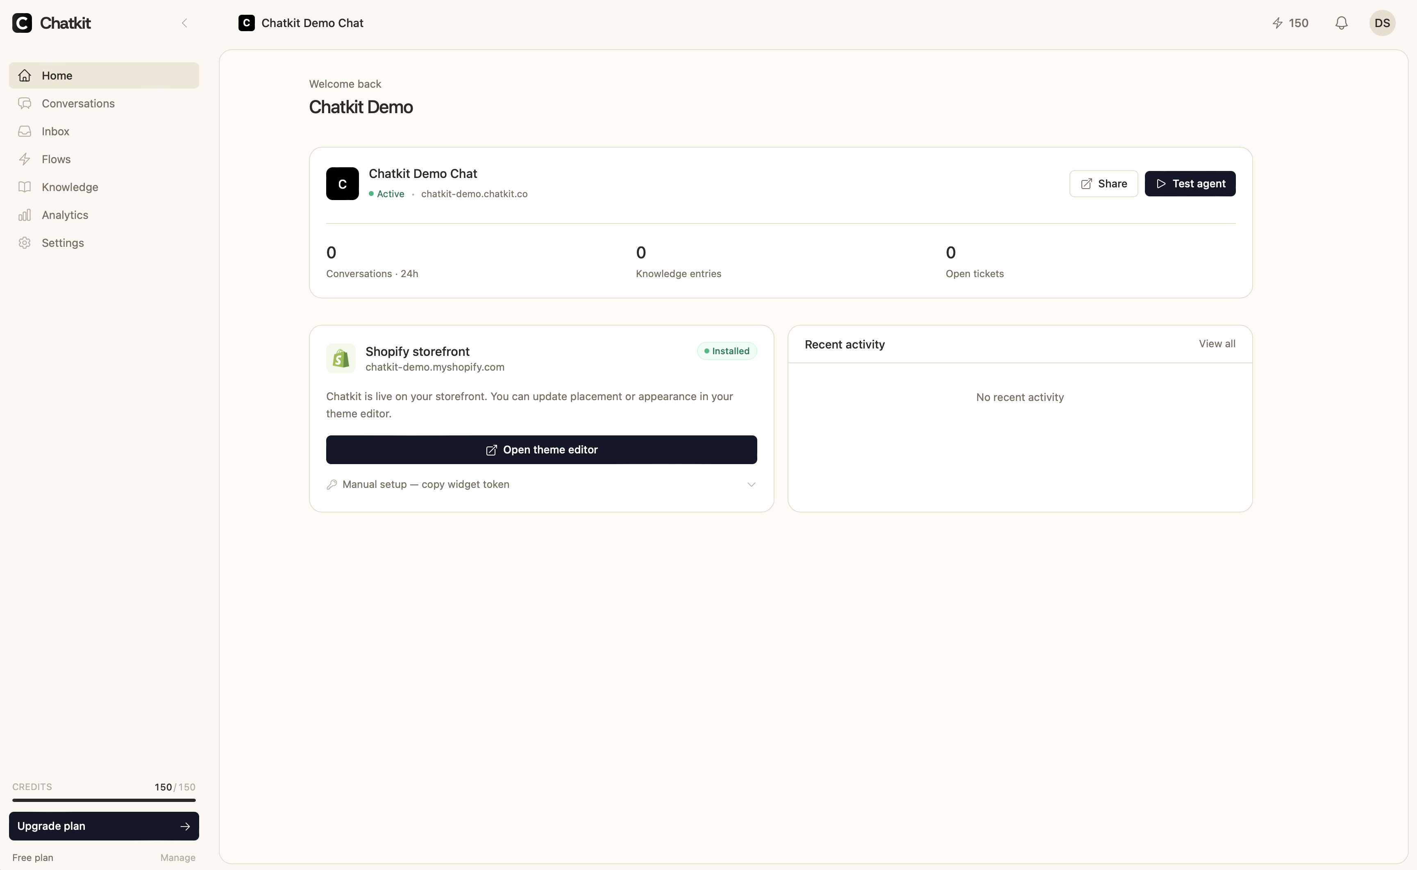This screenshot has width=1417, height=870.
Task: Open the Home sidebar item
Action: [104, 75]
